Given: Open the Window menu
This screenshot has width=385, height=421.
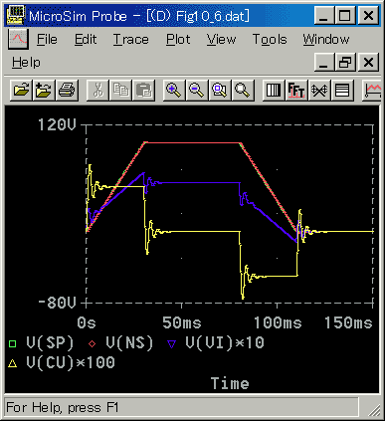Looking at the screenshot, I should pos(326,40).
